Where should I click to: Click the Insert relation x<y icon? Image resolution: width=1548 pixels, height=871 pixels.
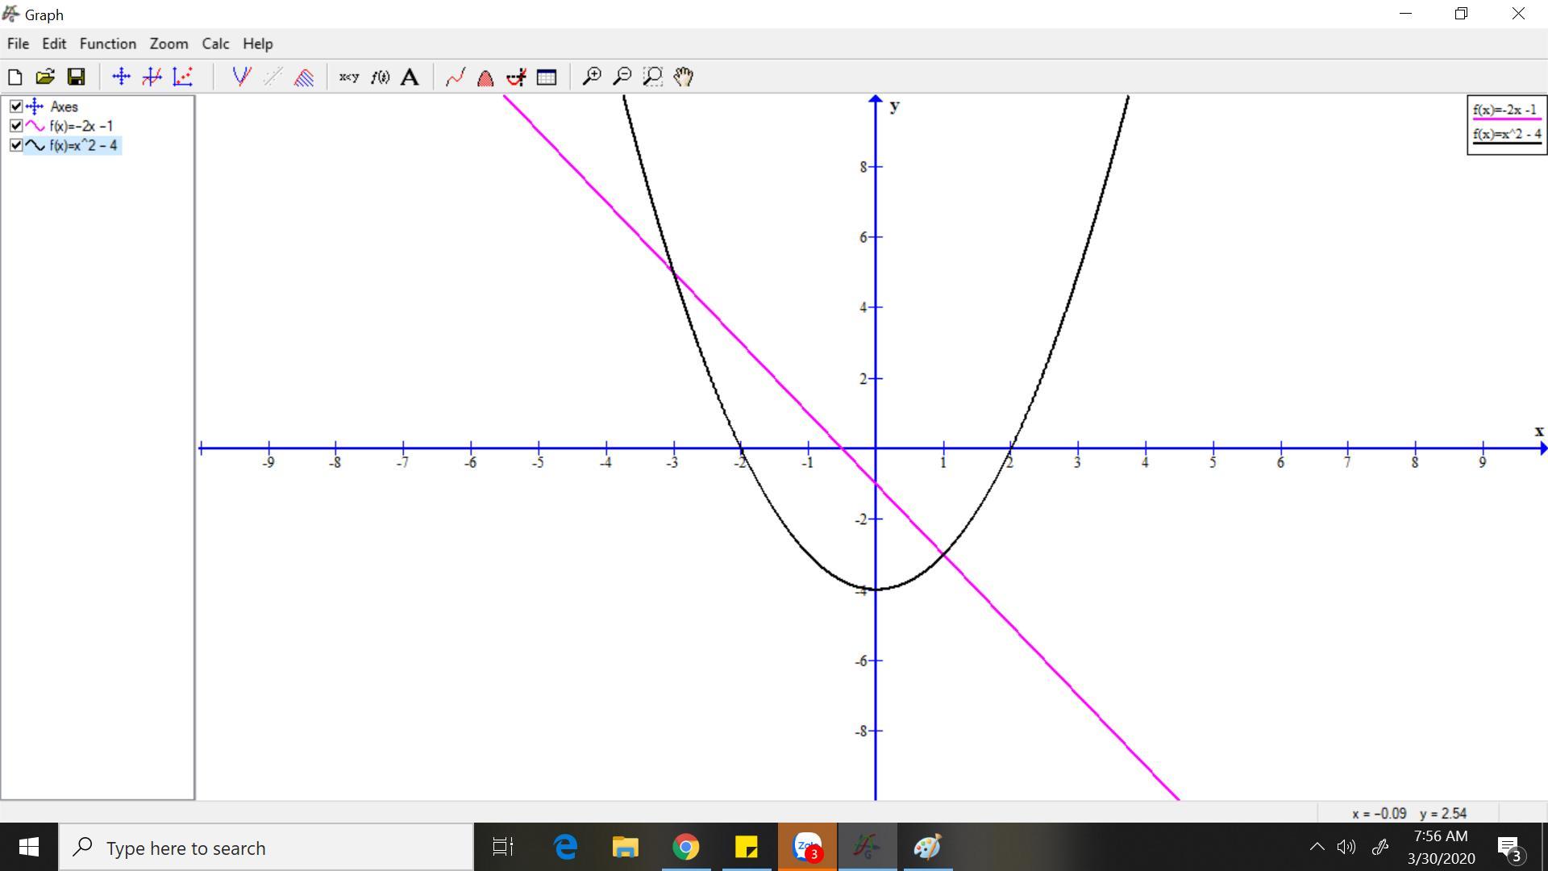pos(348,77)
